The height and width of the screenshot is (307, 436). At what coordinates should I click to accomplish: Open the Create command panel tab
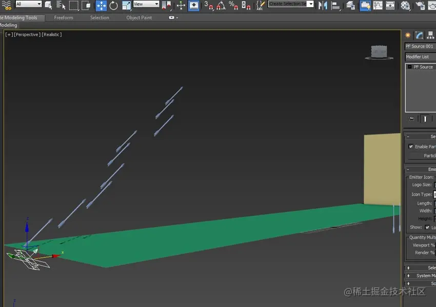coord(408,35)
